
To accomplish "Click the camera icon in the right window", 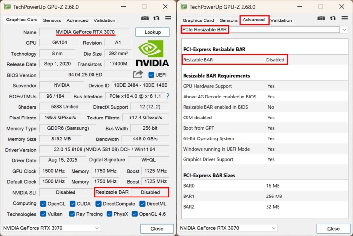I will 321,18.
